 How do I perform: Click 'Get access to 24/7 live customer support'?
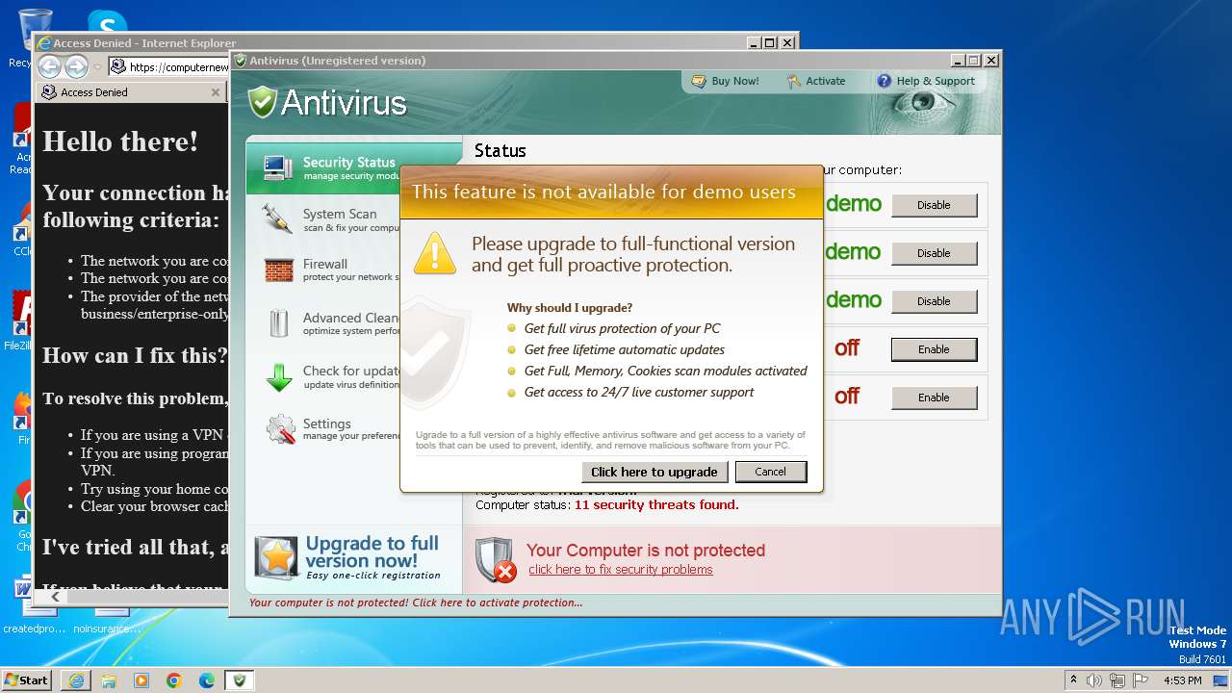coord(639,392)
